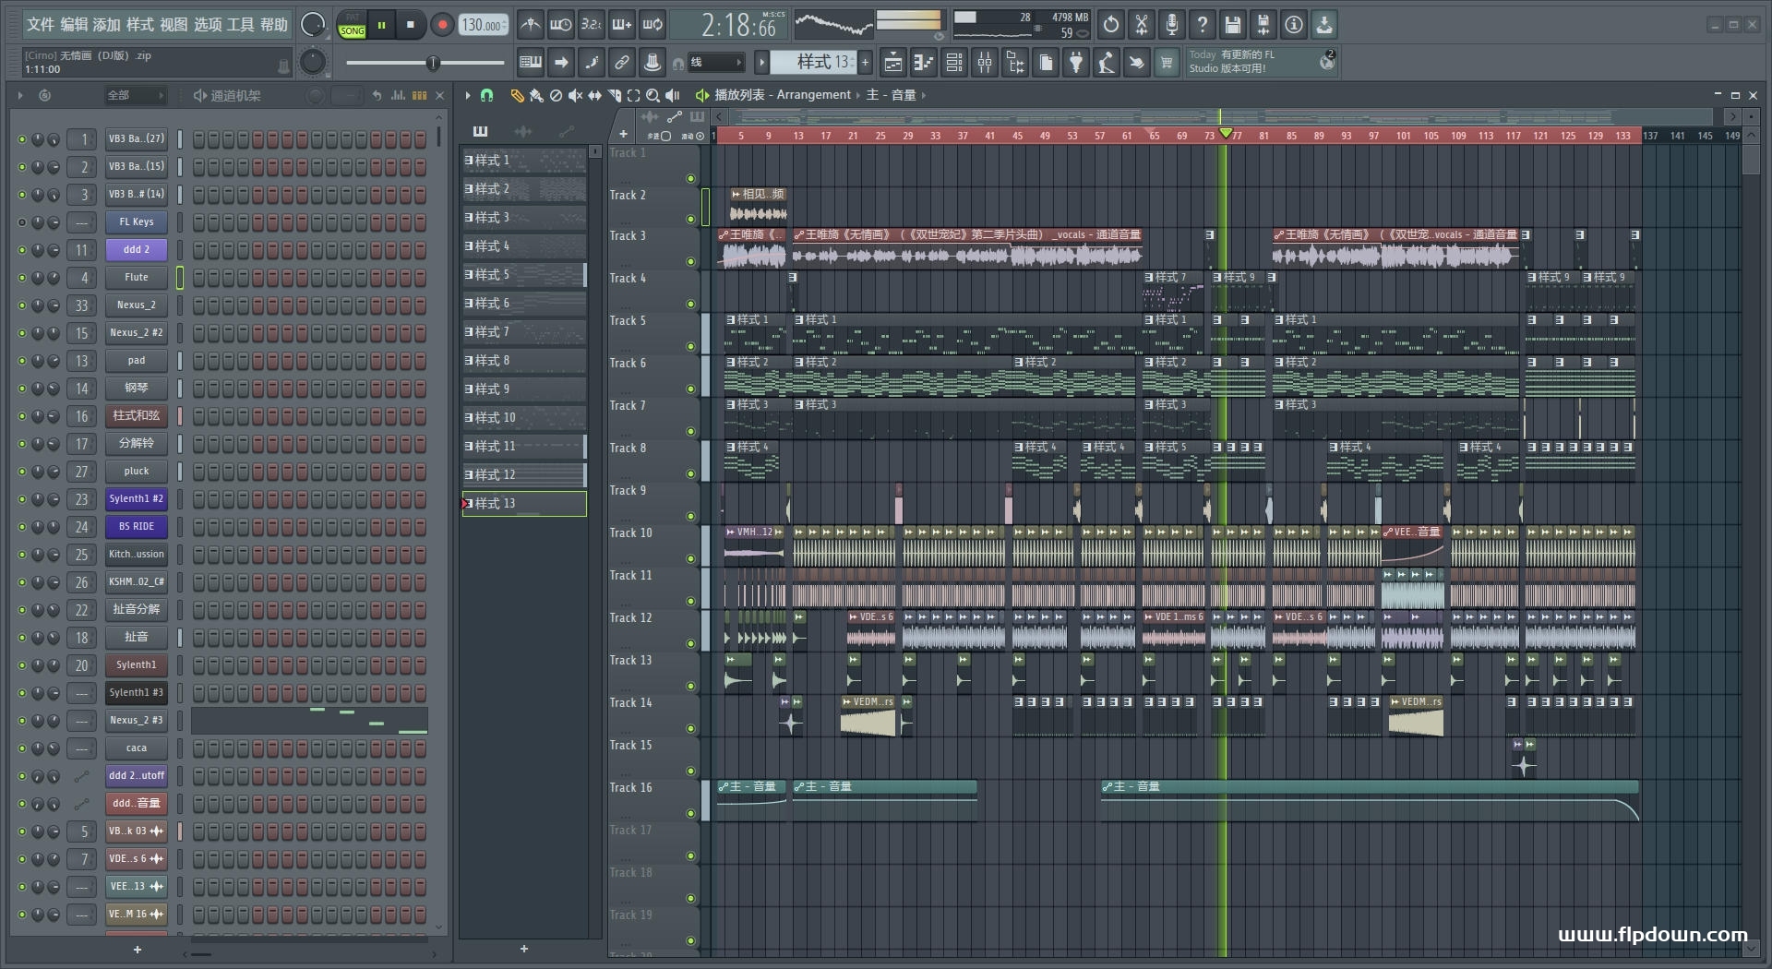This screenshot has height=969, width=1772.
Task: Mute the FL Keys channel
Action: (22, 222)
